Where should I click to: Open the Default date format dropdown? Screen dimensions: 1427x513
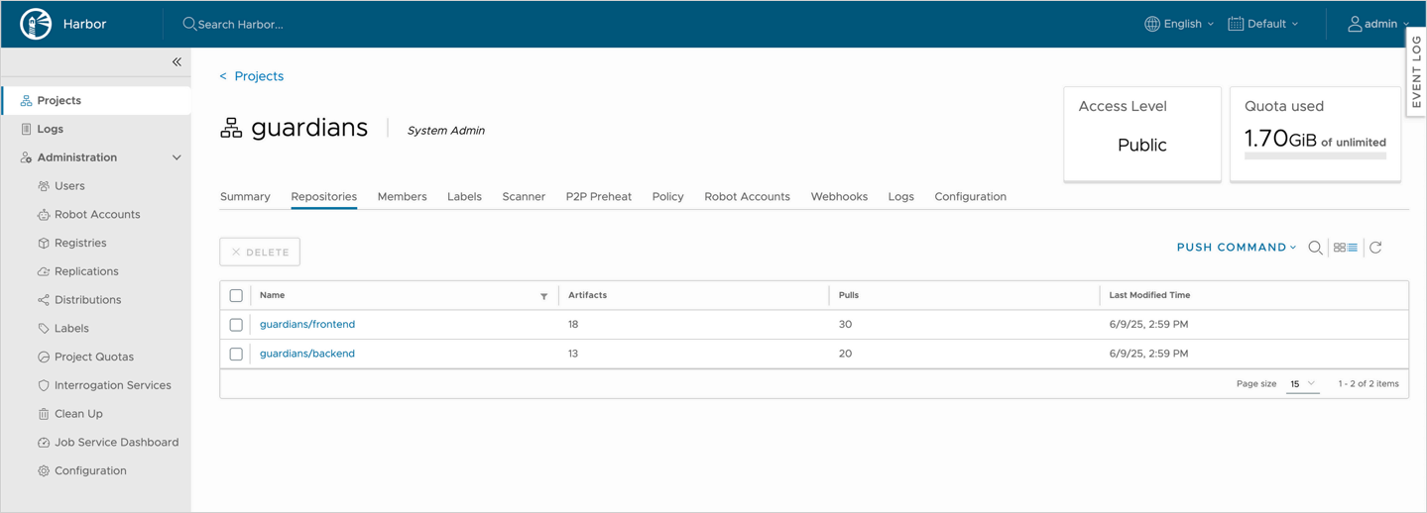[x=1263, y=24]
